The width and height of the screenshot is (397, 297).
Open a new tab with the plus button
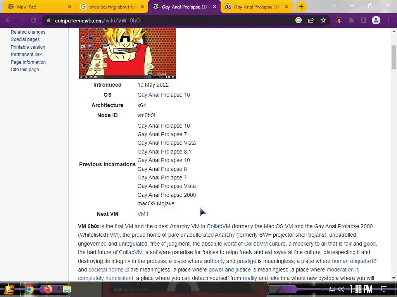[301, 7]
